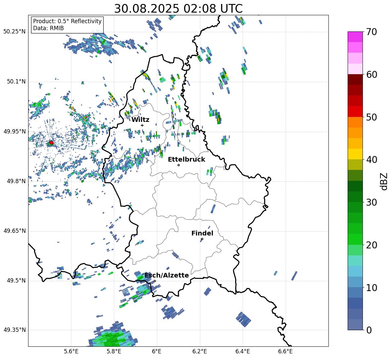Click the red radar site marker
Screen dimensions: 392x358
coord(51,142)
